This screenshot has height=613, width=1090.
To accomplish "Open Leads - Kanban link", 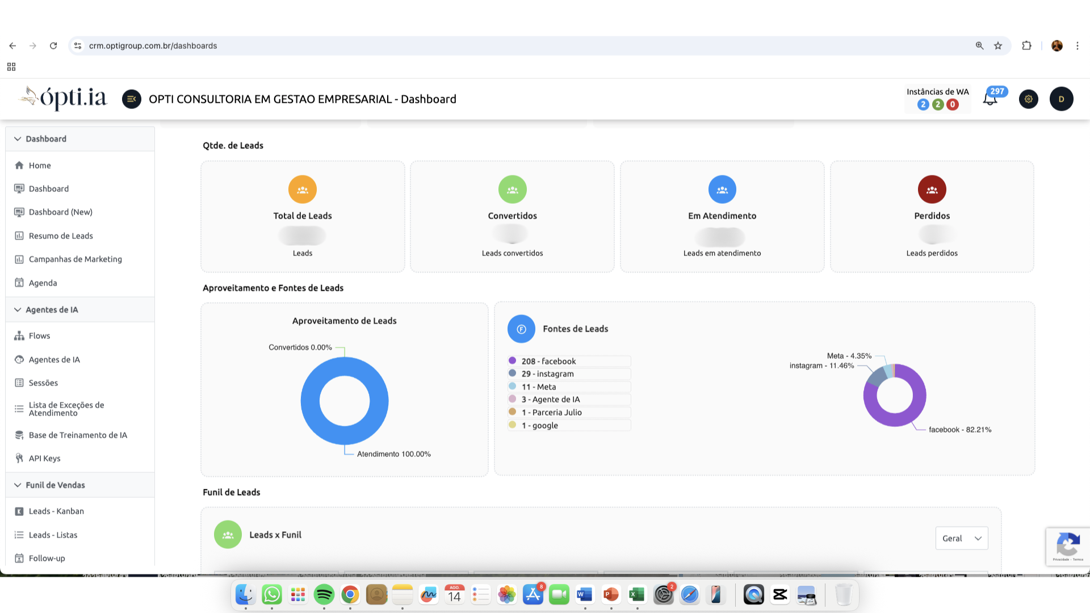I will click(x=56, y=511).
